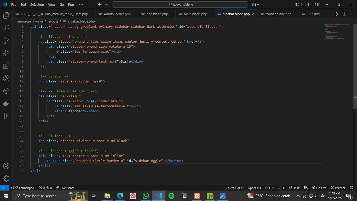Open the Docker panel icon
Viewport: 357px width, 201px height.
coord(6,103)
